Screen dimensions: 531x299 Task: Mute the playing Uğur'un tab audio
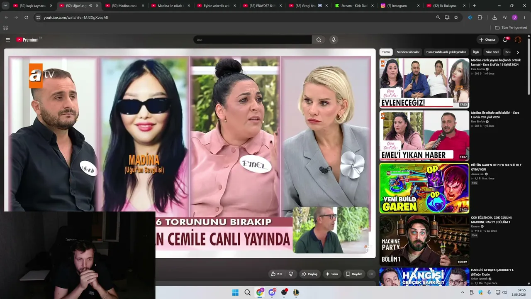click(x=90, y=6)
